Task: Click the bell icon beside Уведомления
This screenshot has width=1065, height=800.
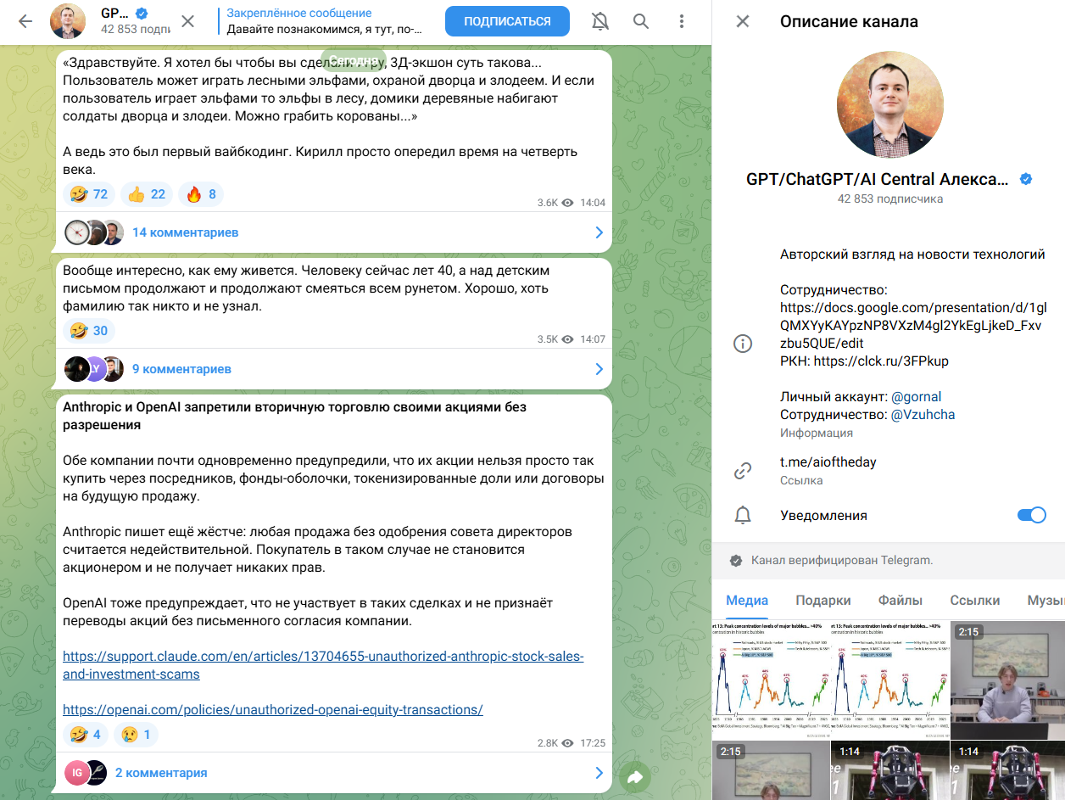Action: click(743, 515)
